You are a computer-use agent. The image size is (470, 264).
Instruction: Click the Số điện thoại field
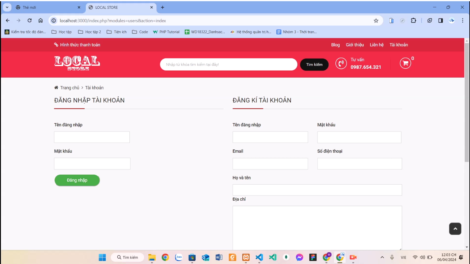(360, 164)
